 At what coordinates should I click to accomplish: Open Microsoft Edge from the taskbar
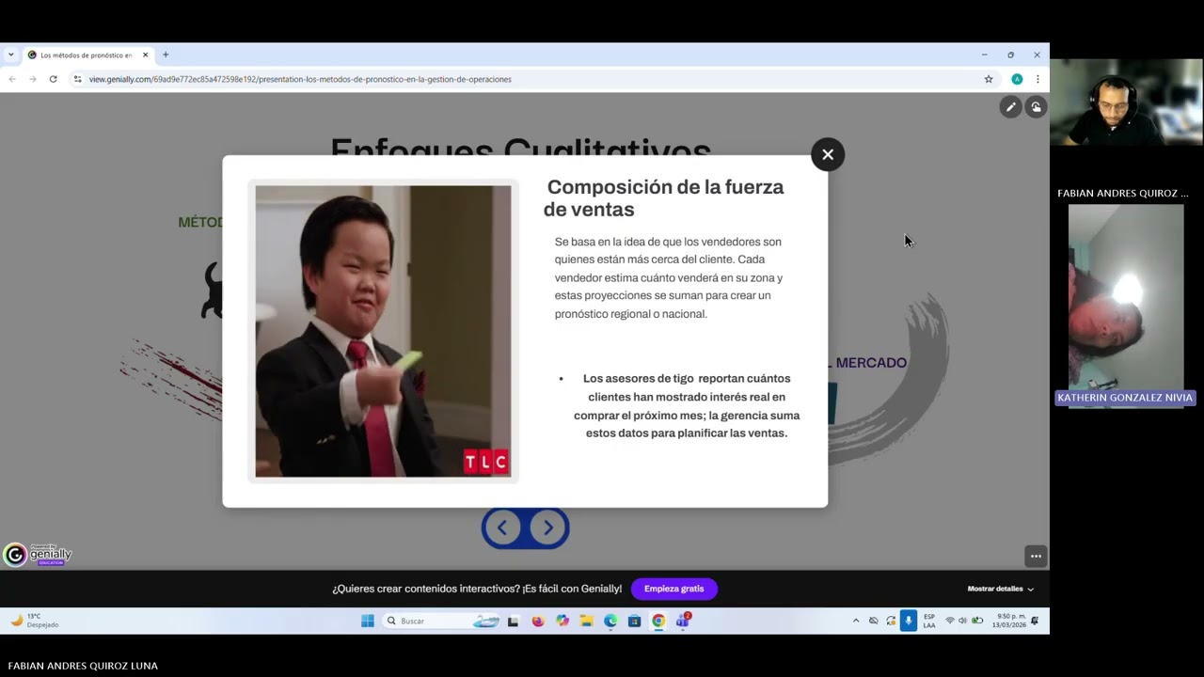[610, 621]
